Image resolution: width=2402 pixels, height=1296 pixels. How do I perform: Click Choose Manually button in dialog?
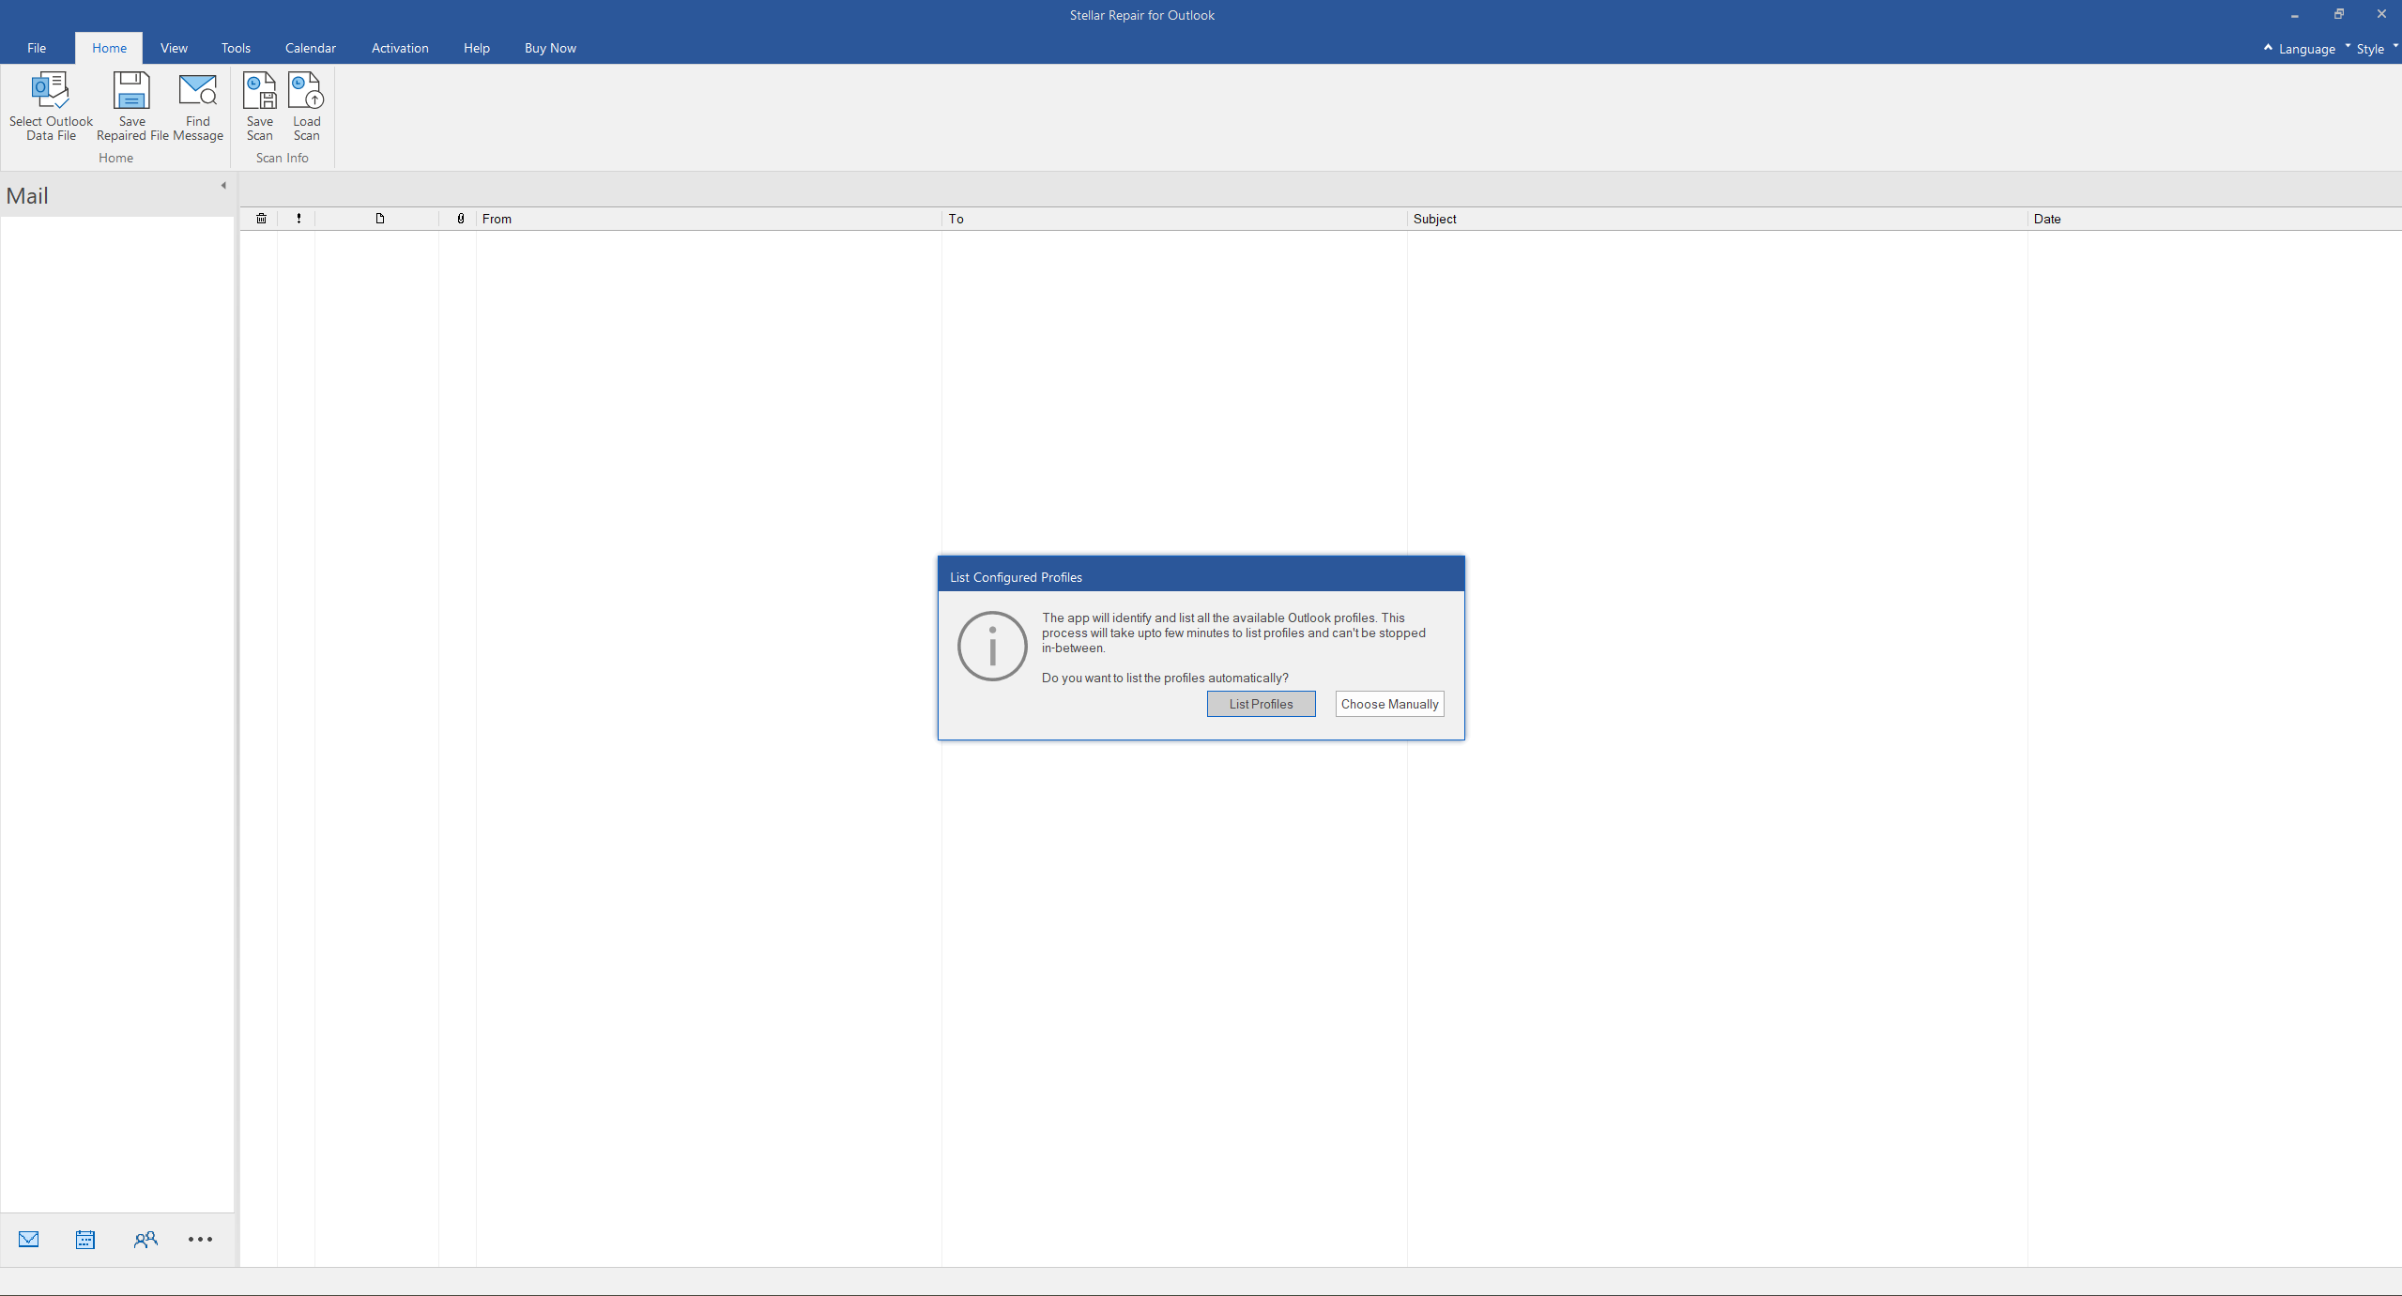pos(1388,702)
